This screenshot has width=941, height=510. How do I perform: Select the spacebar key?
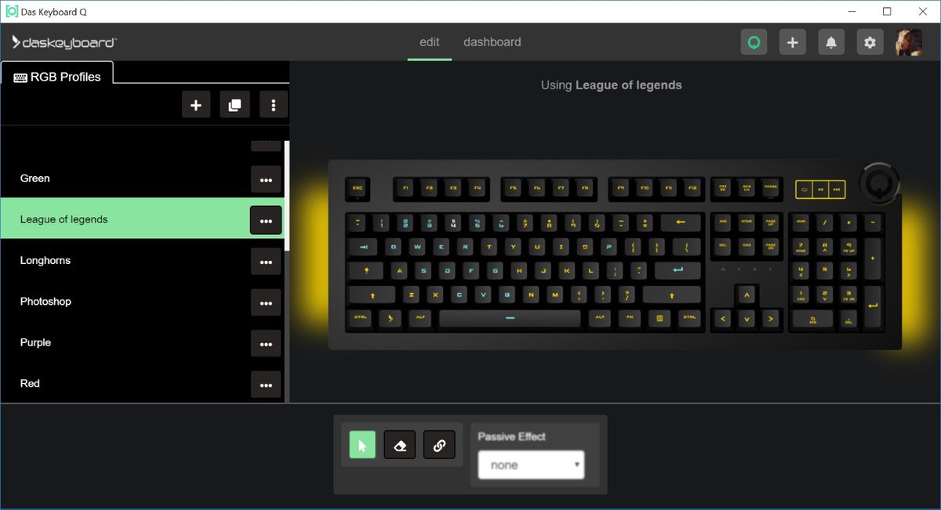pos(510,318)
